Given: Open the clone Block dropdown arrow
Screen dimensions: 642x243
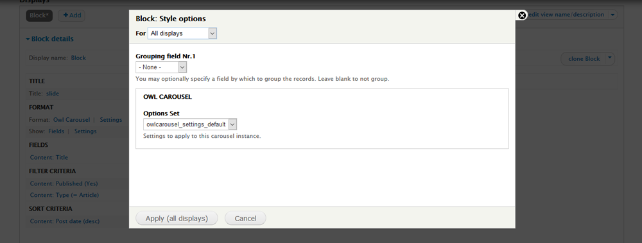Looking at the screenshot, I should pos(610,58).
